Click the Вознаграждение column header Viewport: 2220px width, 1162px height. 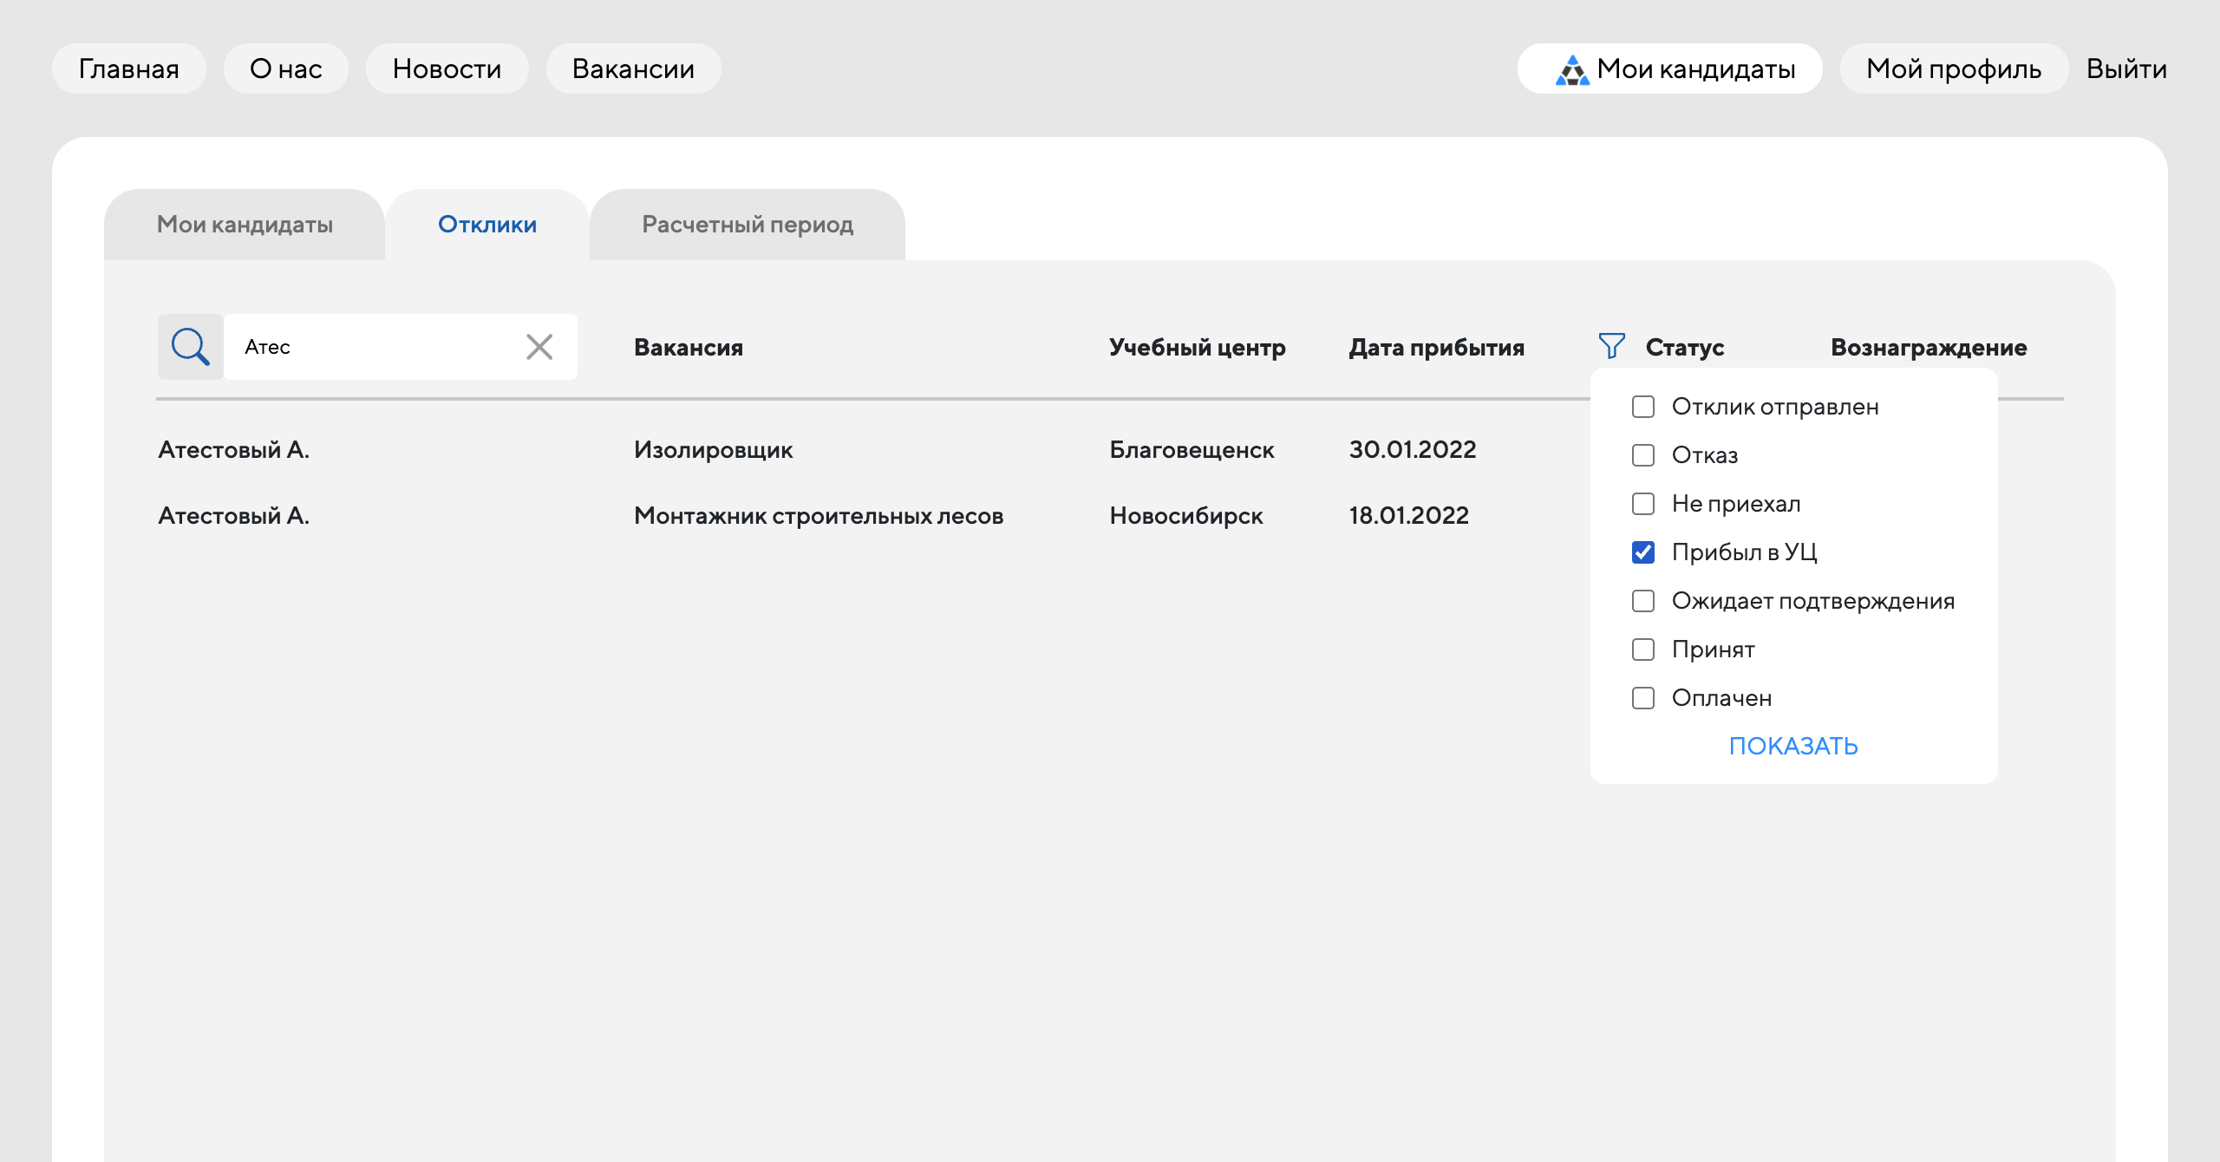coord(1929,347)
